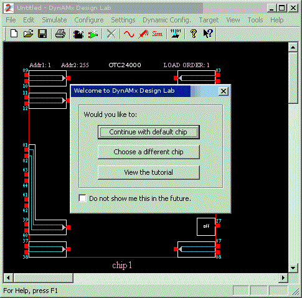302x298 pixels.
Task: Click the horizontal scrollbar right arrow
Action: point(283,278)
